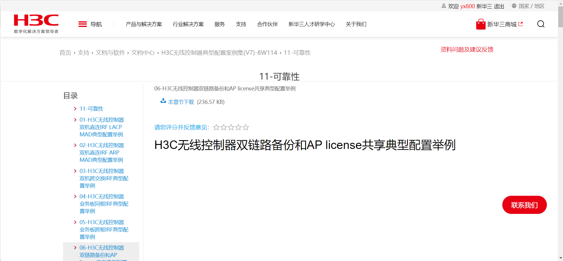Expand arrow for 03 双机跨交换IRF item
563x261 pixels.
(75, 171)
